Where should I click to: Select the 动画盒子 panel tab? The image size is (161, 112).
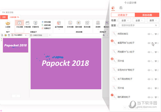point(123,15)
